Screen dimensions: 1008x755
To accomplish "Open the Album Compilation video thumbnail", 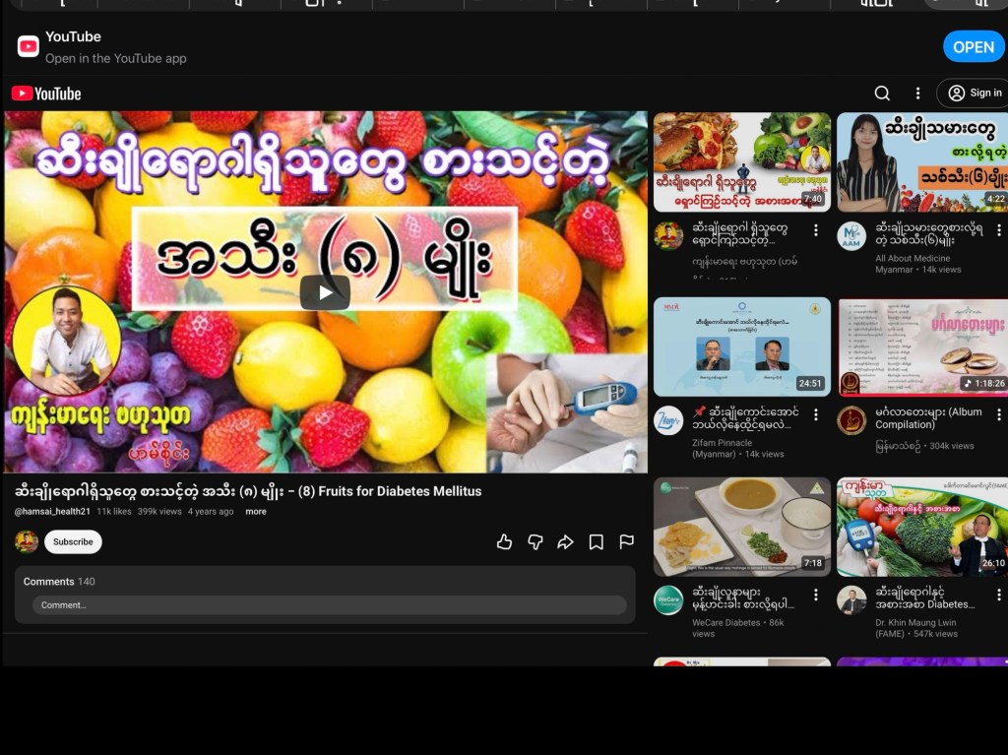I will [x=921, y=346].
